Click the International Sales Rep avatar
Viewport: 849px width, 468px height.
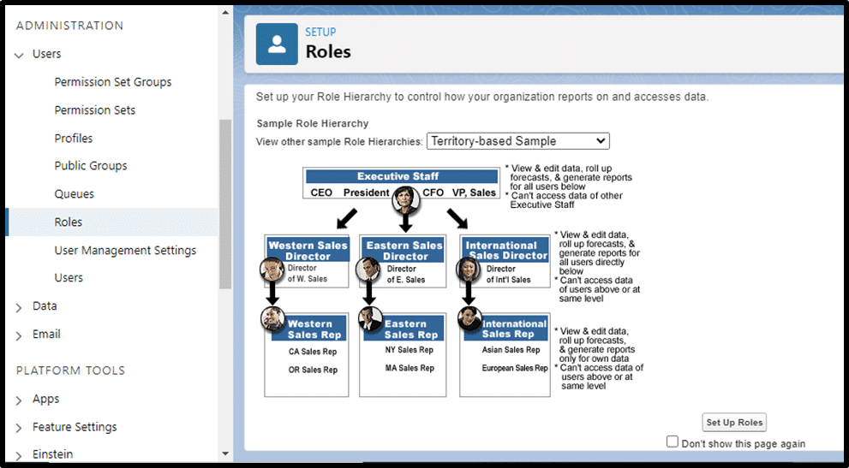click(x=469, y=319)
